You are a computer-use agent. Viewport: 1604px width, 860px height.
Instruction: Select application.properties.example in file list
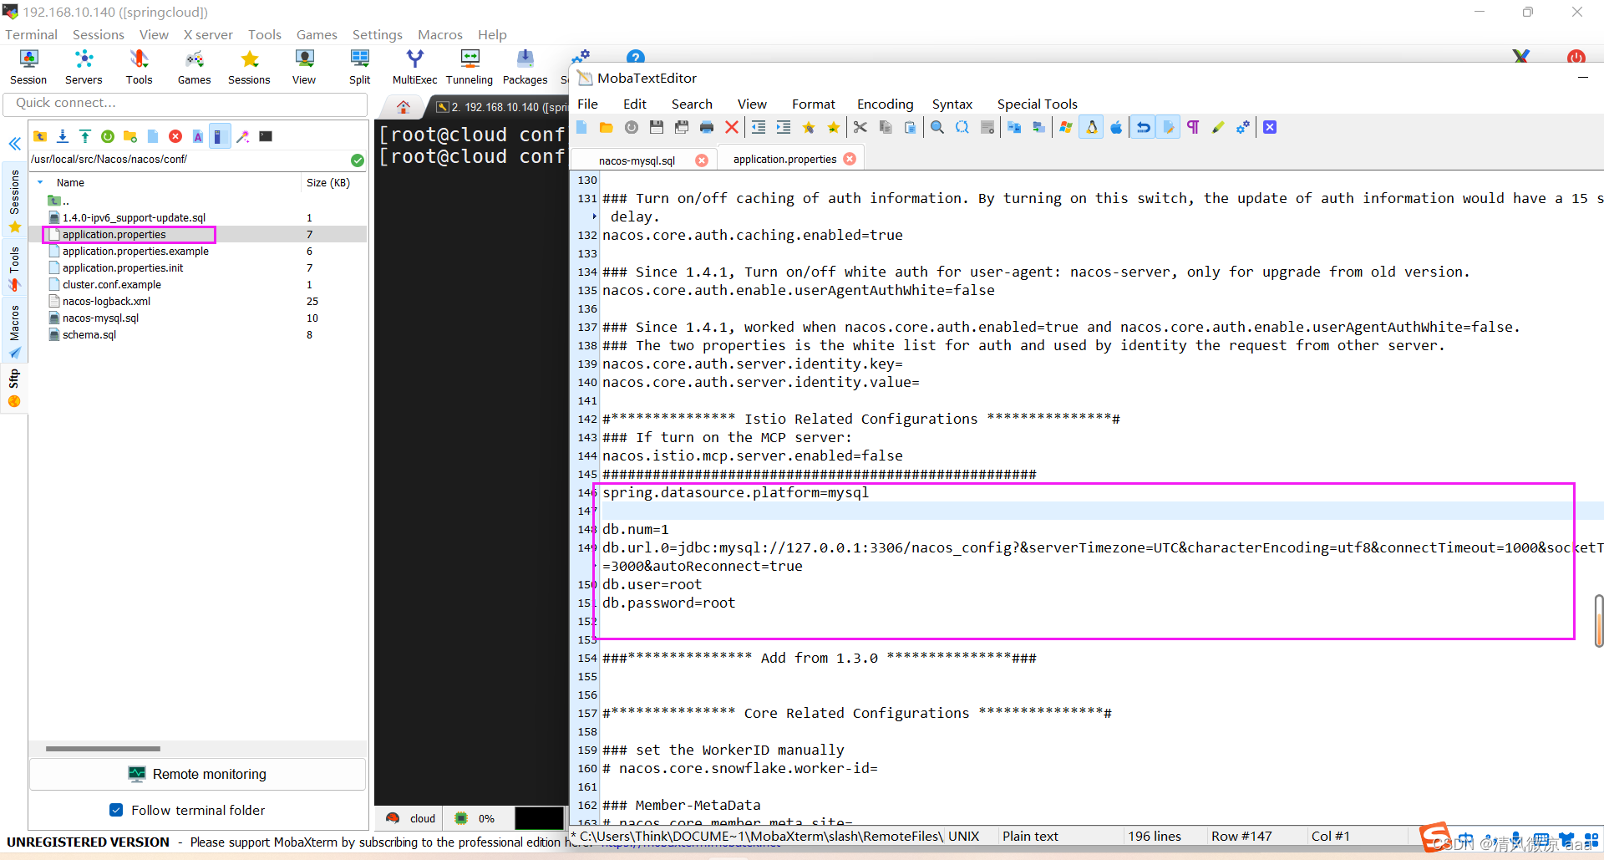tap(135, 251)
